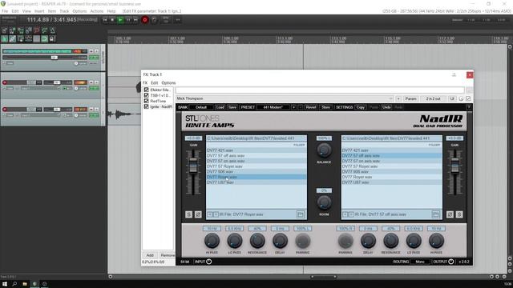Screen dimensions: 513x288
Task: Click the NadIR help question mark
Action: (x=468, y=107)
